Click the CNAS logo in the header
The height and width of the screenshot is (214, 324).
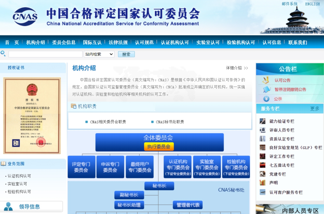[x=25, y=17]
